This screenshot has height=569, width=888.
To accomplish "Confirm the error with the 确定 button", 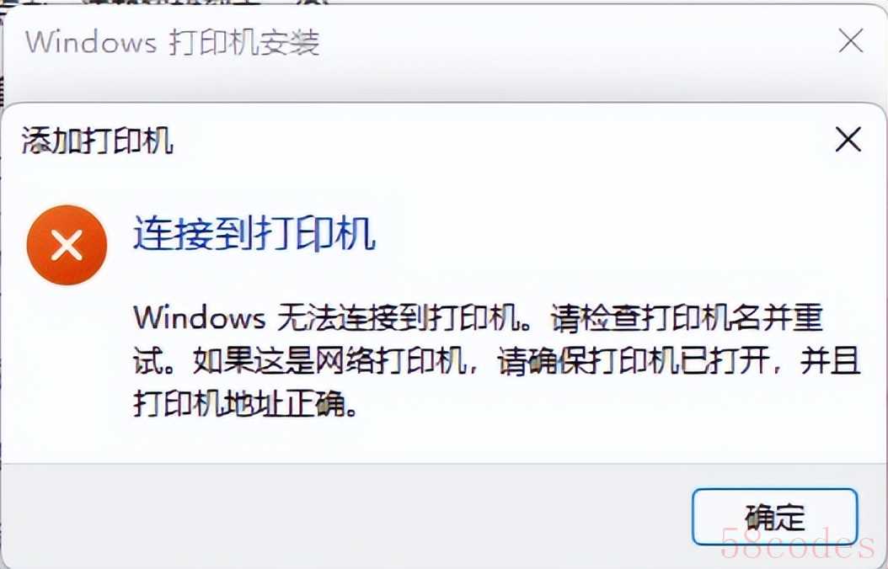I will (x=775, y=517).
